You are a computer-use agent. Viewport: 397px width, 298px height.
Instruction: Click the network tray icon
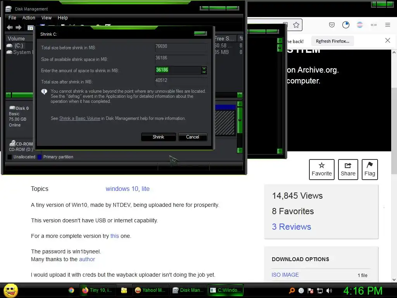pyautogui.click(x=320, y=291)
